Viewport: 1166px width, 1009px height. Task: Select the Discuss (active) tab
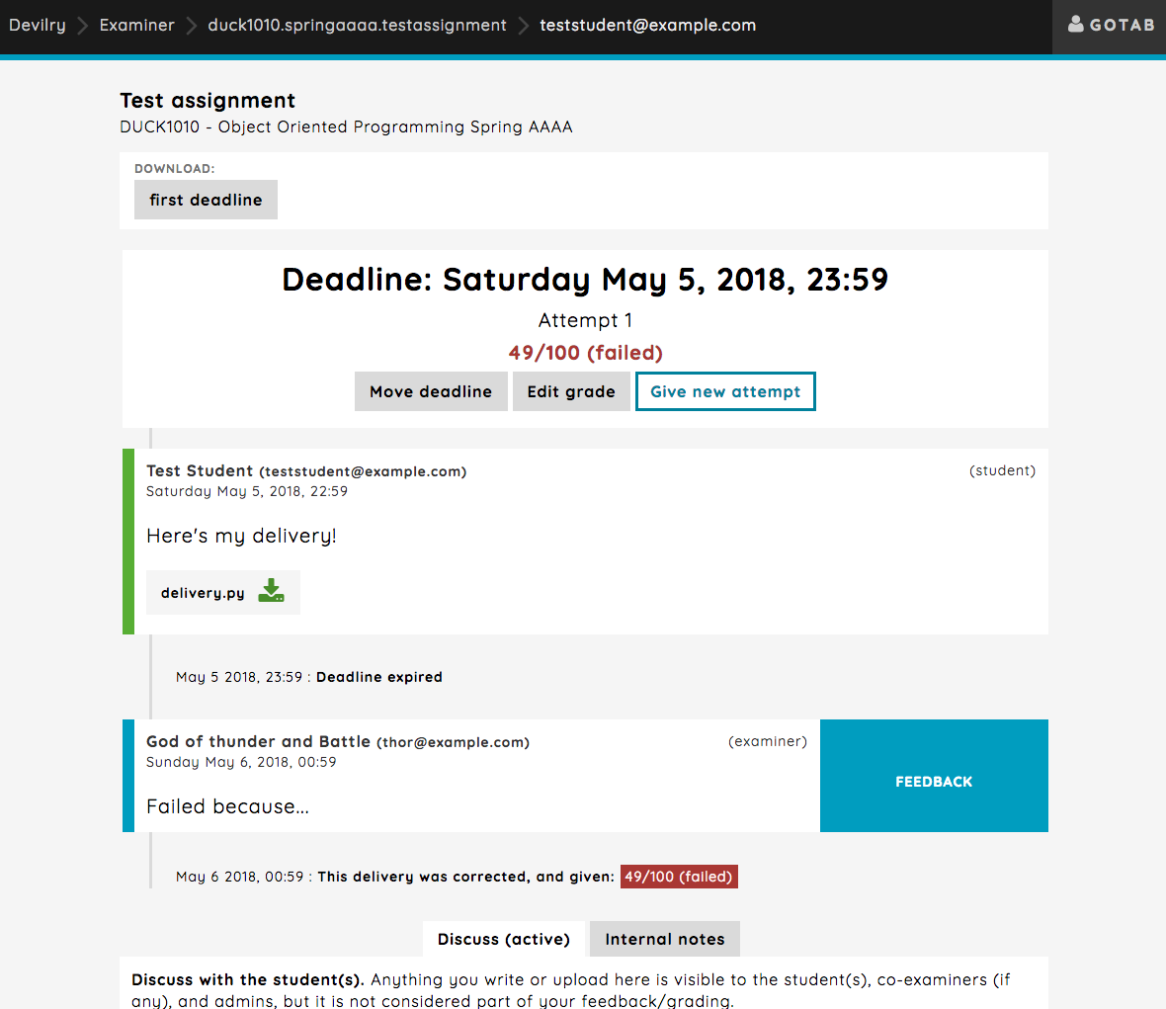click(x=503, y=939)
